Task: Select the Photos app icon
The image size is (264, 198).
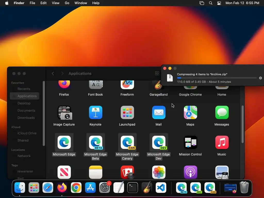Action: click(x=159, y=172)
